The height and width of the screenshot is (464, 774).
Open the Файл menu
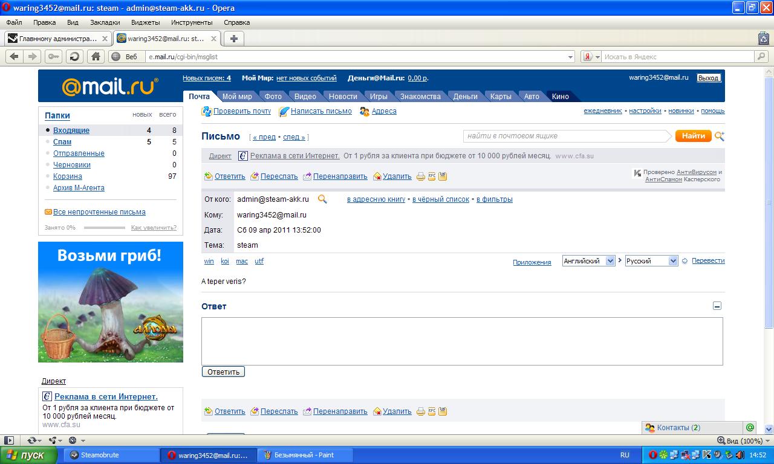click(x=14, y=22)
